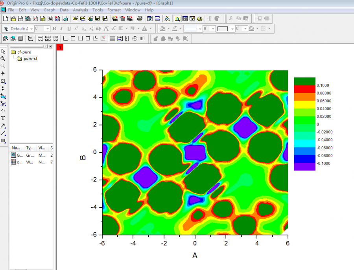Select the Text tool

(3, 118)
